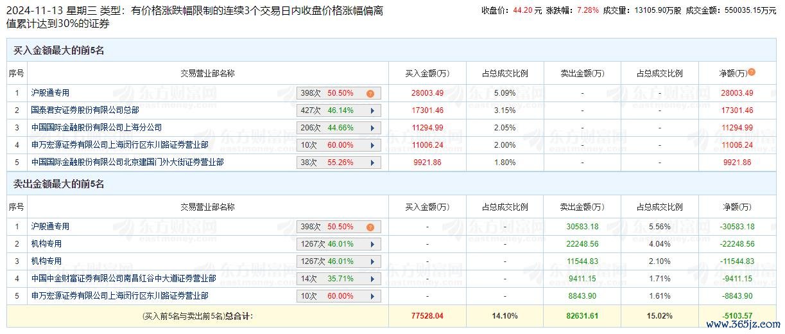
Task: Click the 1267次 46.01% stats box in sell row 2
Action: [339, 245]
